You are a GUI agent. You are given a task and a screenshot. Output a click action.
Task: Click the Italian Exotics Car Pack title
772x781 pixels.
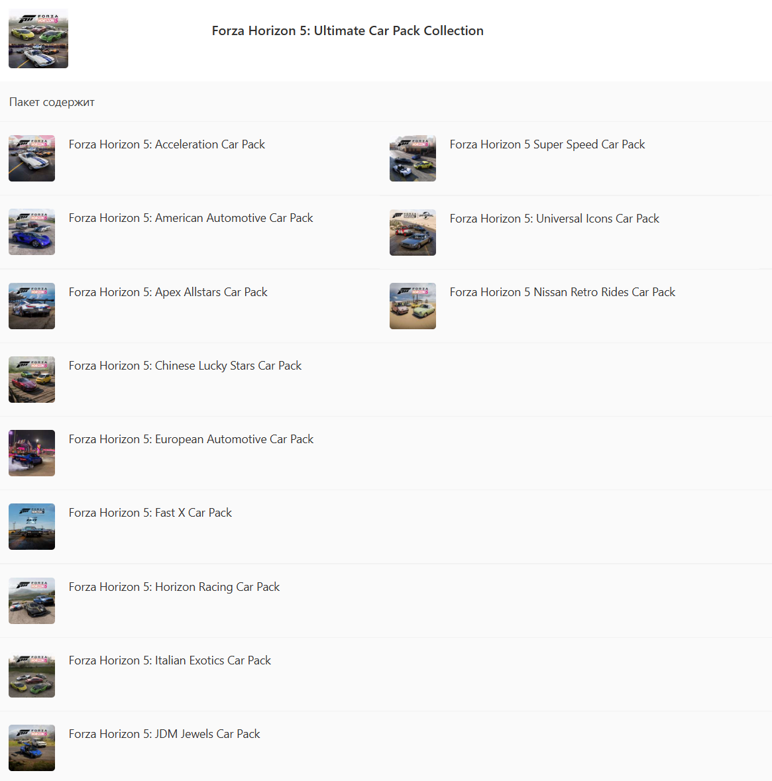[170, 660]
